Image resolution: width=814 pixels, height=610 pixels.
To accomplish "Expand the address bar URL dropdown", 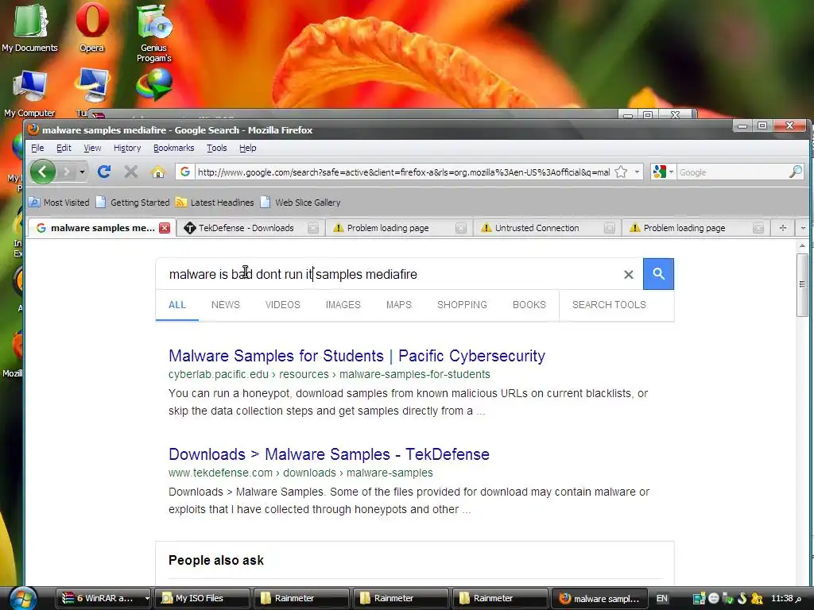I will point(637,172).
